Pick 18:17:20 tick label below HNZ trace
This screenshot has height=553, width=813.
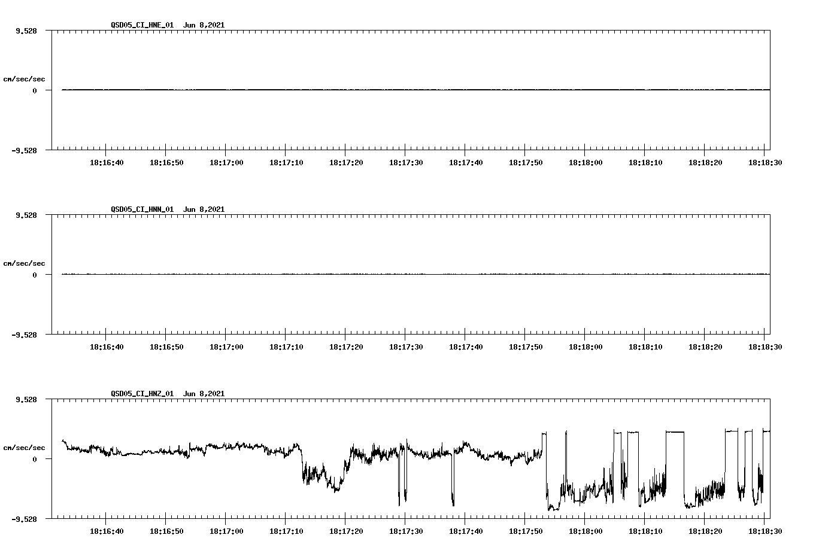pyautogui.click(x=346, y=531)
